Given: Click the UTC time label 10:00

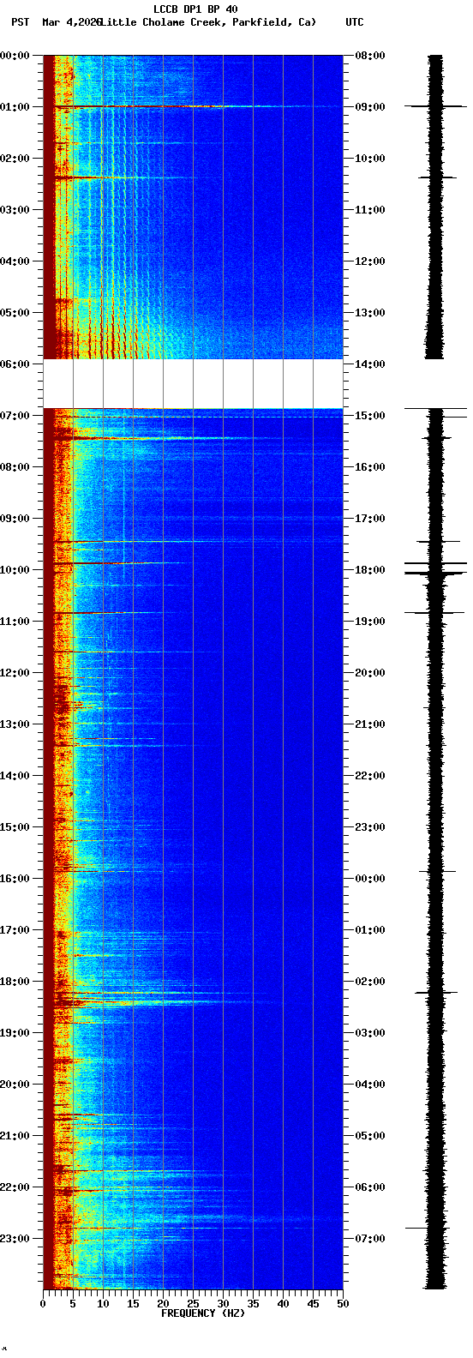Looking at the screenshot, I should point(369,159).
